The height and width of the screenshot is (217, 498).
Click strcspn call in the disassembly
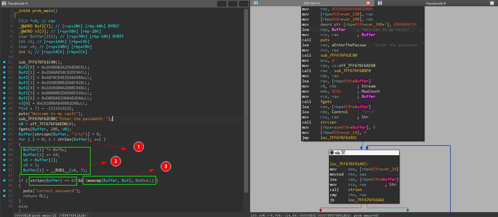pos(328,122)
